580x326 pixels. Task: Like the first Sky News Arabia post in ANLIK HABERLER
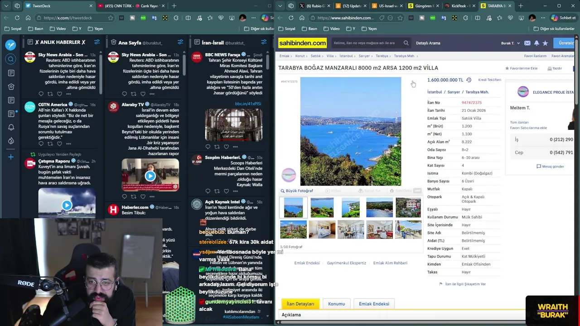(x=59, y=94)
